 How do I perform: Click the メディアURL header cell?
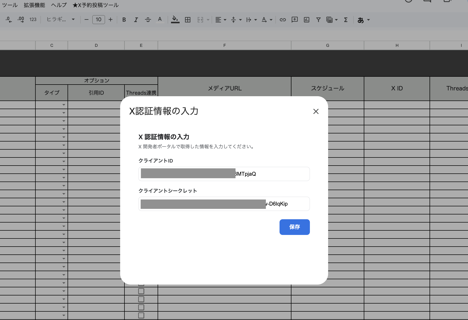click(x=225, y=88)
